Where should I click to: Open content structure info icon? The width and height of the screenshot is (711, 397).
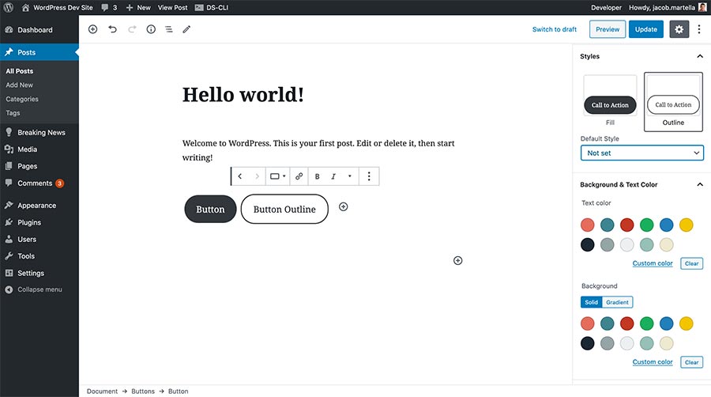pos(151,29)
